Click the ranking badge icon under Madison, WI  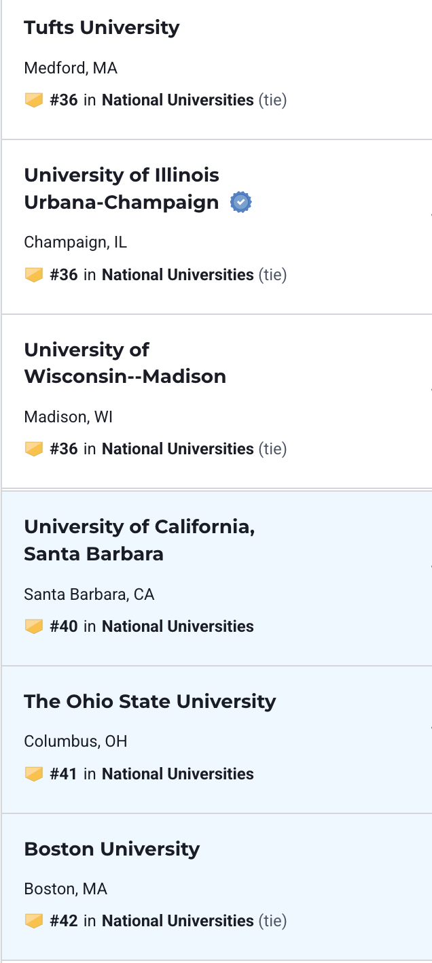(x=34, y=449)
